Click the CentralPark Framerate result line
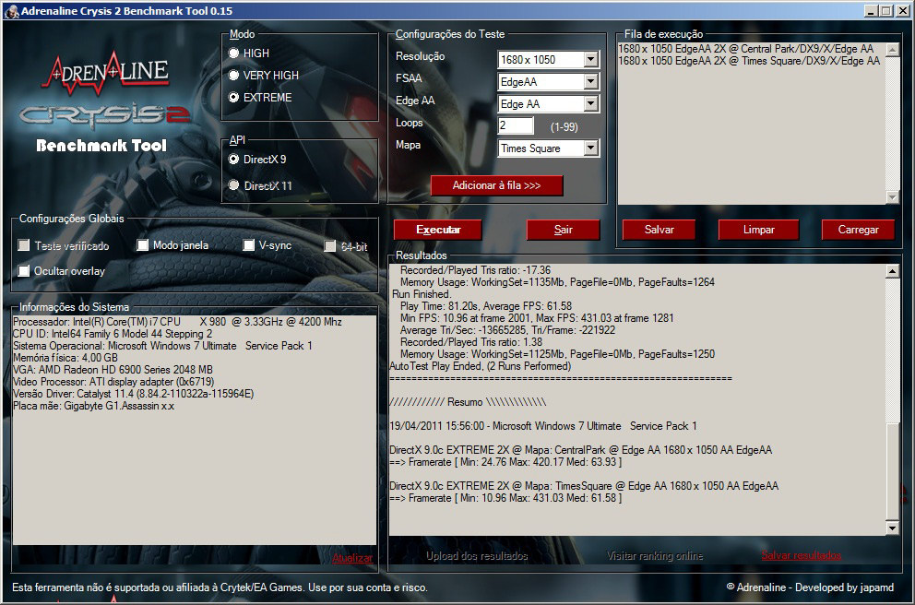915x605 pixels. (x=505, y=462)
